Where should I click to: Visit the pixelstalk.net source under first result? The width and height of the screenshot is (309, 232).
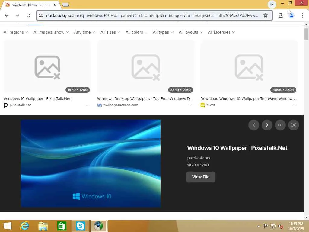pyautogui.click(x=20, y=105)
